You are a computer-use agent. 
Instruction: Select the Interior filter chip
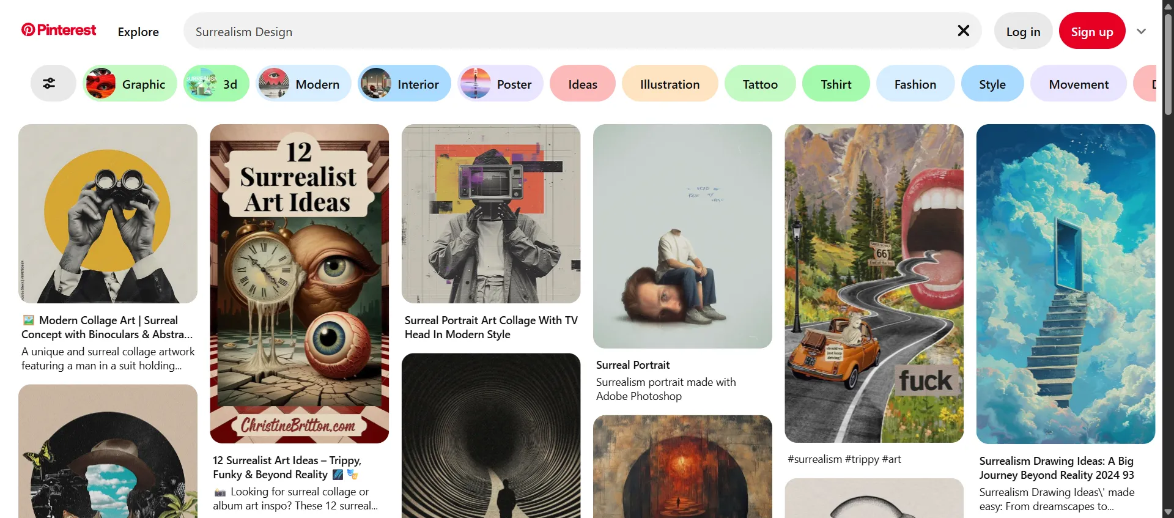(404, 84)
